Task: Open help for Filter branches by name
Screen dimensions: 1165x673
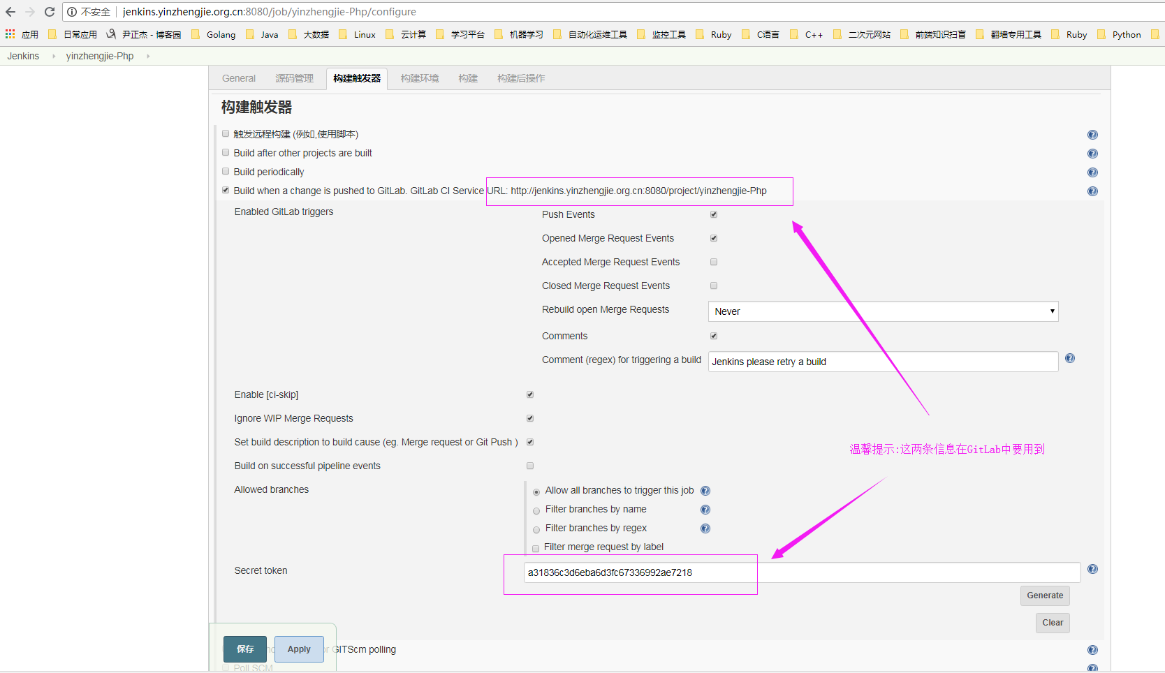Action: (705, 510)
